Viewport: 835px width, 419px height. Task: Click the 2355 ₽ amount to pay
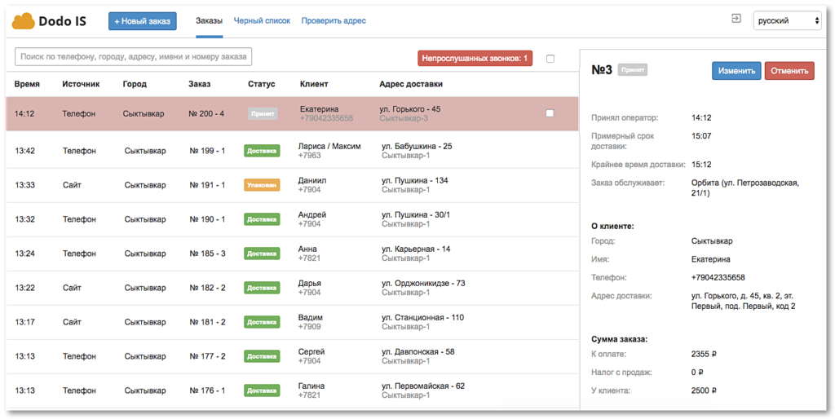coord(704,354)
